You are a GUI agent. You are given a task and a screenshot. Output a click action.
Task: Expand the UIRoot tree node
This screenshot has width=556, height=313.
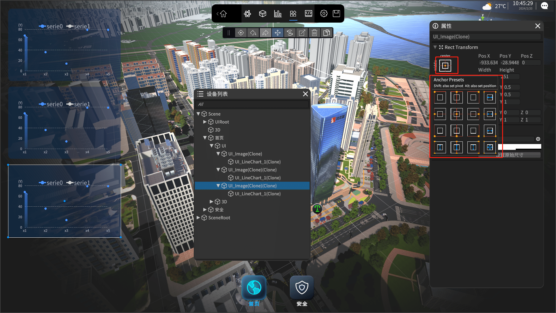(x=205, y=122)
